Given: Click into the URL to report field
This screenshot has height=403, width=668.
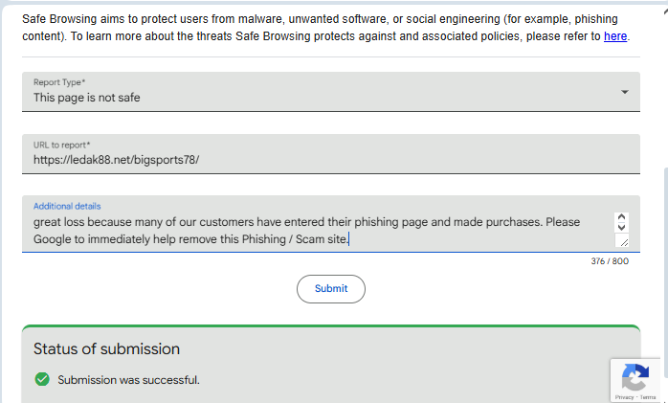Looking at the screenshot, I should (x=325, y=160).
